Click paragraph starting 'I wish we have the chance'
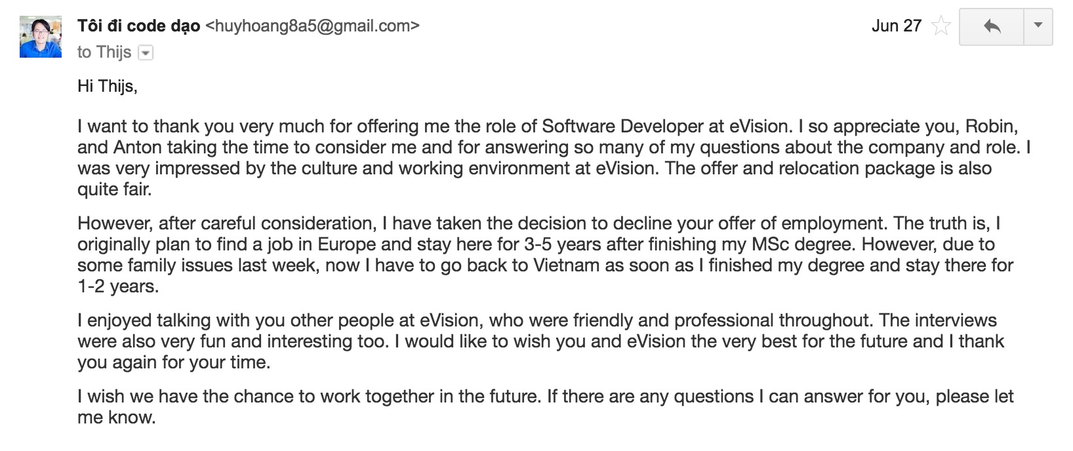 click(459, 406)
